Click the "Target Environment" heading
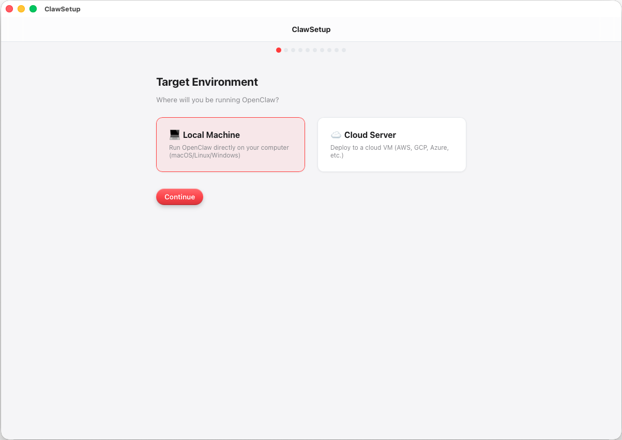 207,82
